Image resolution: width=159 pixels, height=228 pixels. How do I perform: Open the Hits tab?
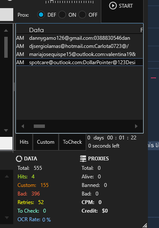point(24,142)
